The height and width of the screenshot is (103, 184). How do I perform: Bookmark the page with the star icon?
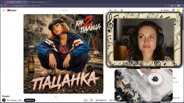click(x=168, y=6)
